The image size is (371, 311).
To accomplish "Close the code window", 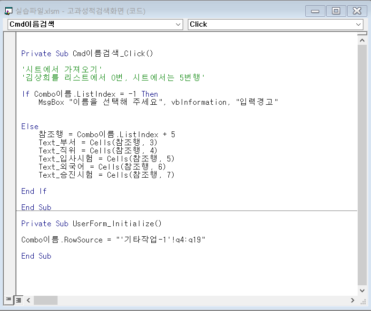I will click(x=357, y=11).
